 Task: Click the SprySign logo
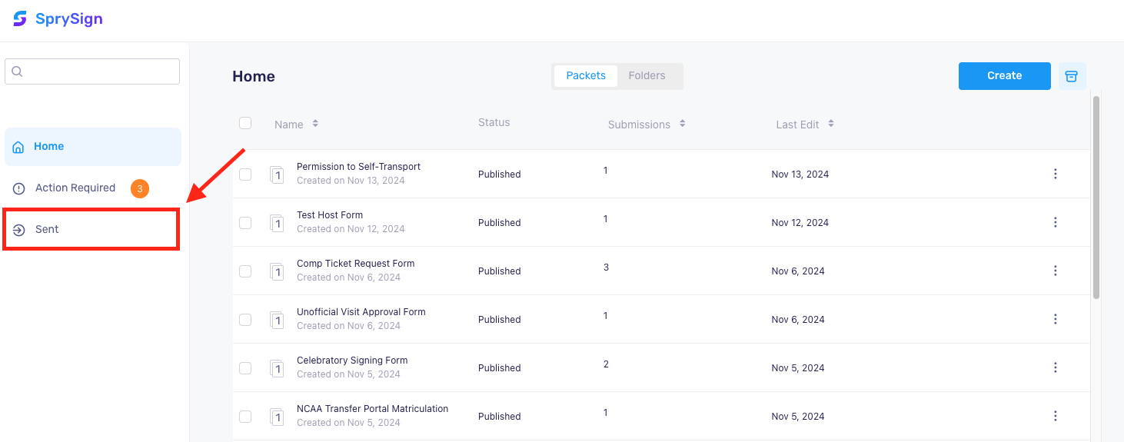point(58,19)
